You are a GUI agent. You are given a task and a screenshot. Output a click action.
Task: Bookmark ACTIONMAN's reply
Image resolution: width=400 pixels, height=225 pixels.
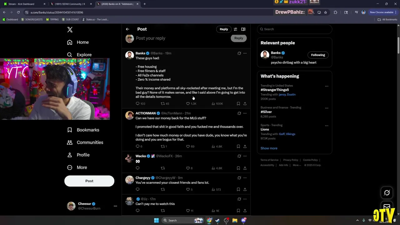pos(238,146)
